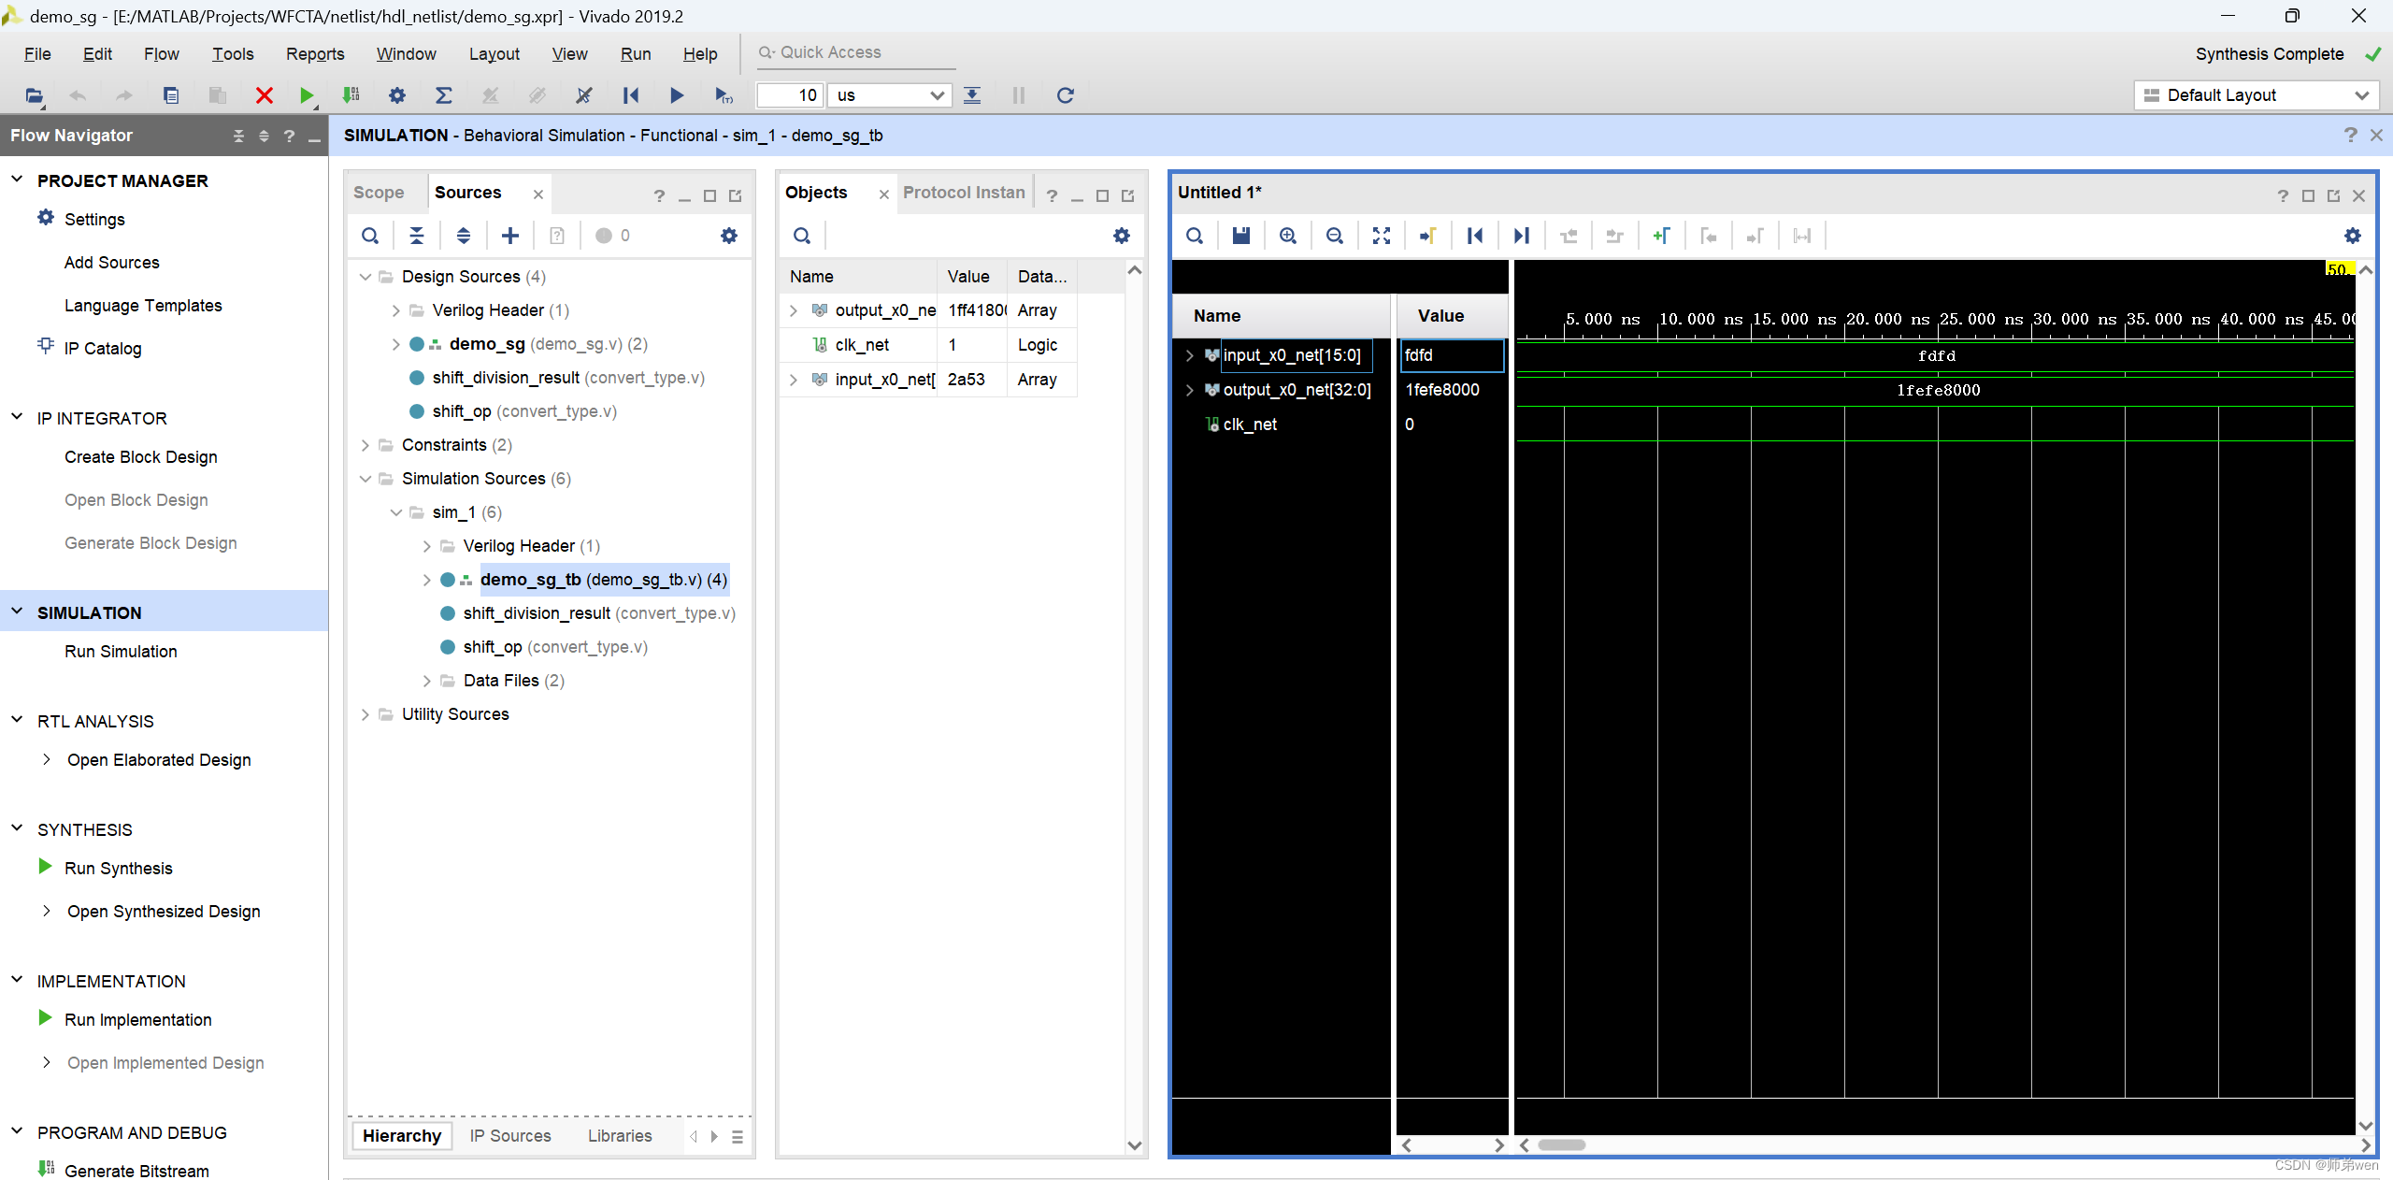Search objects with the magnifier icon

pyautogui.click(x=802, y=235)
